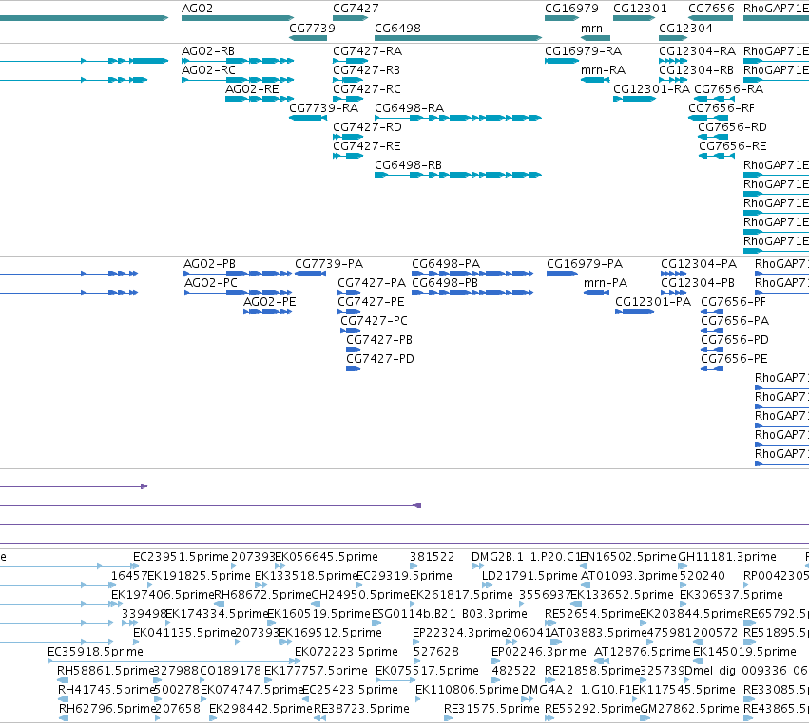
Task: Select the RH58861.5prime EST label
Action: 106,671
